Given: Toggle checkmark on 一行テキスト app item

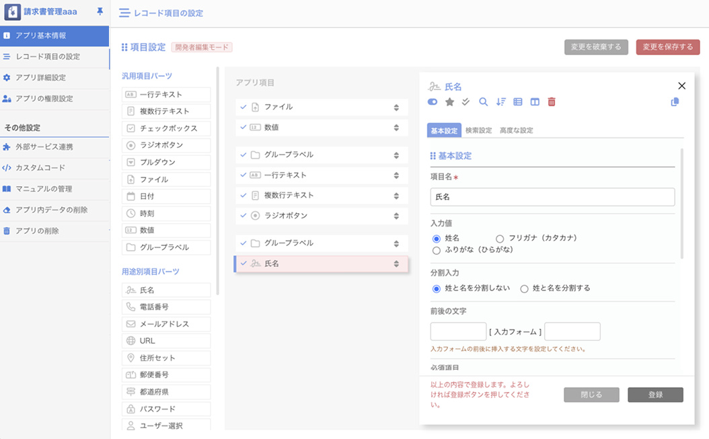Looking at the screenshot, I should [x=244, y=175].
